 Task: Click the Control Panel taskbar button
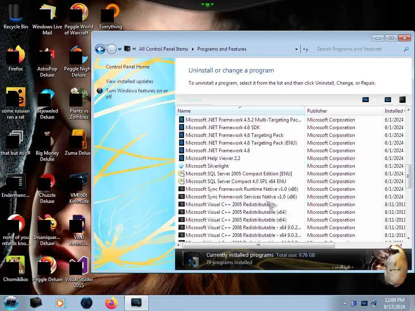pos(136,303)
